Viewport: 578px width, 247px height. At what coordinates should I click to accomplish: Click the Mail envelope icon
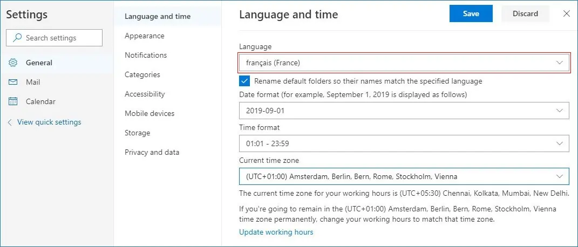coord(13,82)
